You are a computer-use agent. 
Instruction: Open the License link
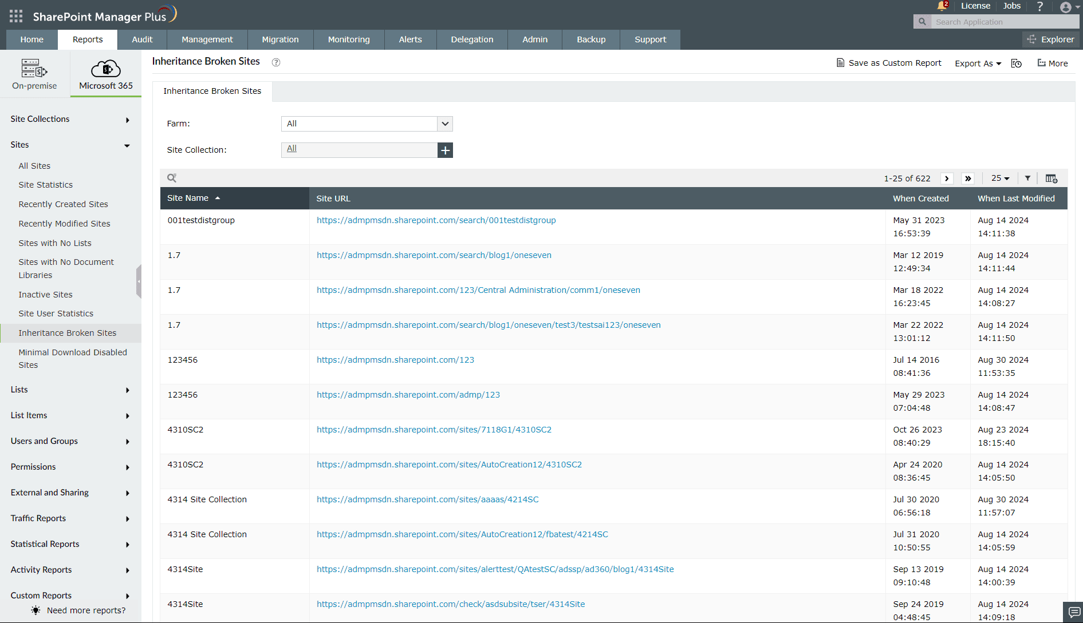click(x=975, y=6)
